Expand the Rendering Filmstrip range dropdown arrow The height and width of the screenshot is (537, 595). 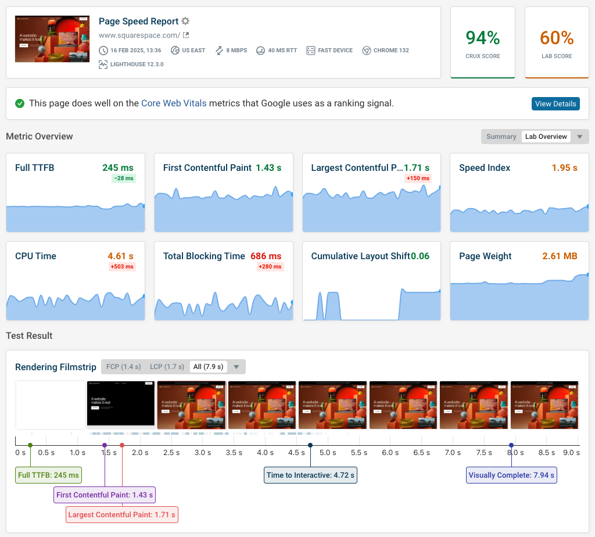click(236, 367)
